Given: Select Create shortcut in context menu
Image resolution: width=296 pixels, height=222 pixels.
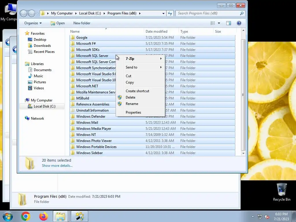Looking at the screenshot, I should (x=141, y=91).
